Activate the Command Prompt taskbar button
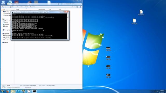Image resolution: width=166 pixels, height=93 pixels. (x=34, y=91)
